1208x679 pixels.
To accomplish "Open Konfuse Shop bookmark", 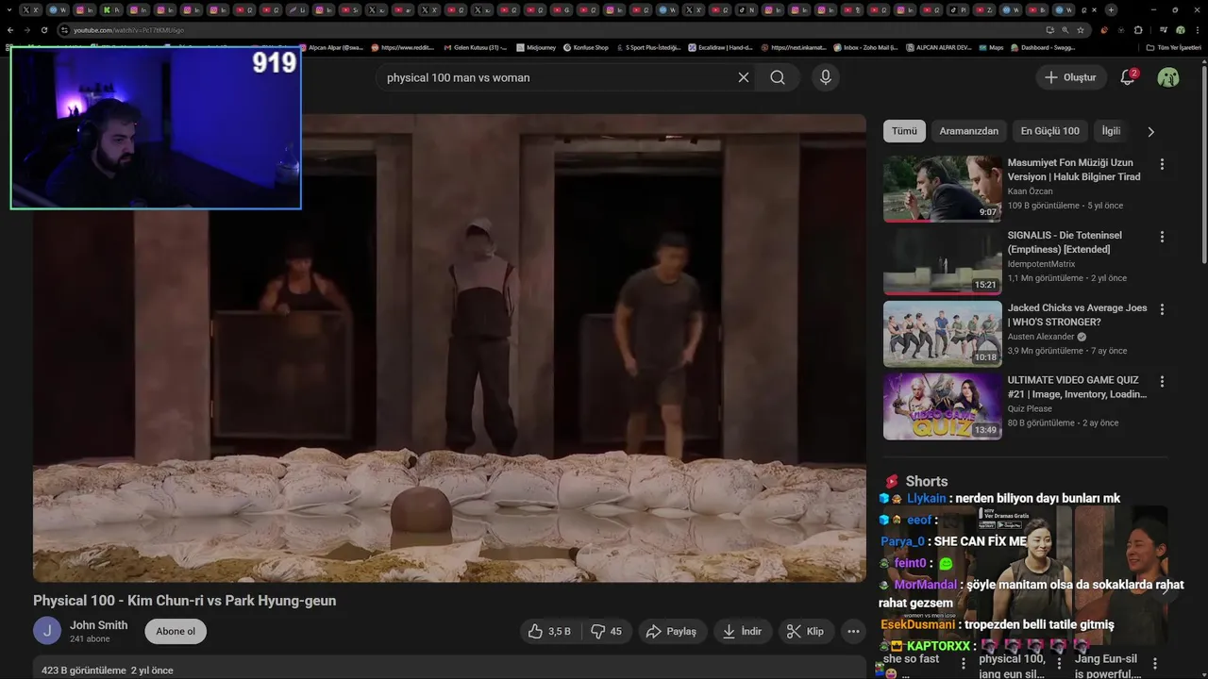I will [586, 47].
